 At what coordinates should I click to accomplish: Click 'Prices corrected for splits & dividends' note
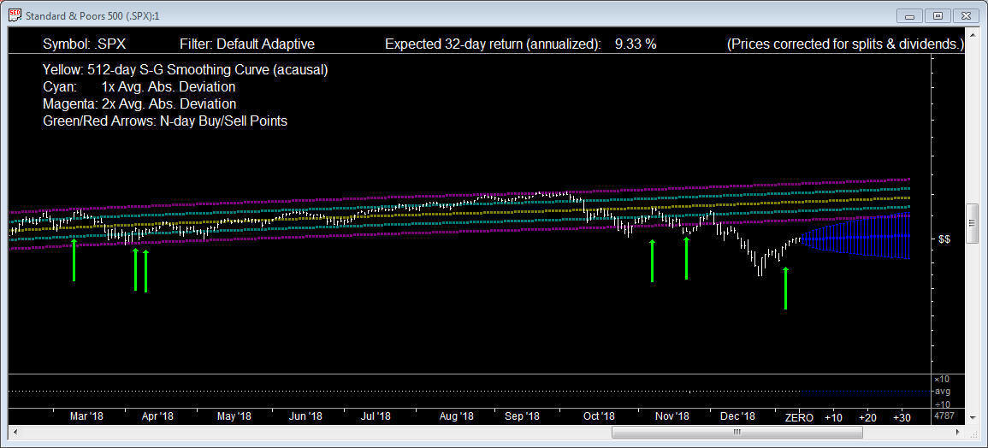click(x=846, y=44)
